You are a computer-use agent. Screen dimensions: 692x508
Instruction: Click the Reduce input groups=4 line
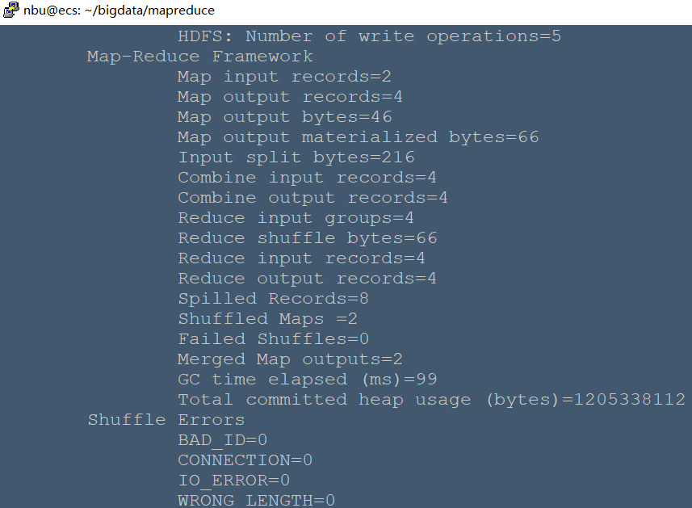tap(296, 218)
